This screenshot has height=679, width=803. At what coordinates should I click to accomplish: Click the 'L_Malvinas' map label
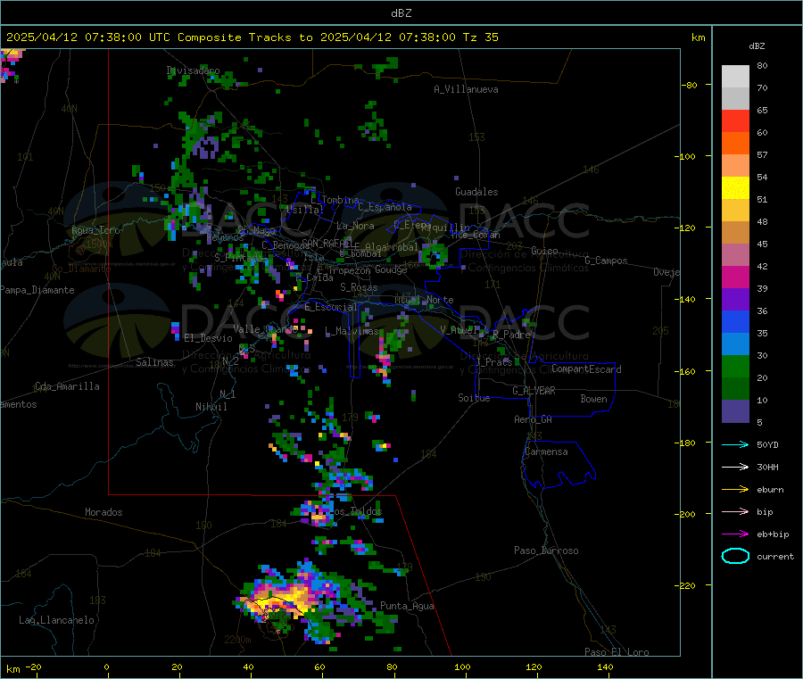352,331
